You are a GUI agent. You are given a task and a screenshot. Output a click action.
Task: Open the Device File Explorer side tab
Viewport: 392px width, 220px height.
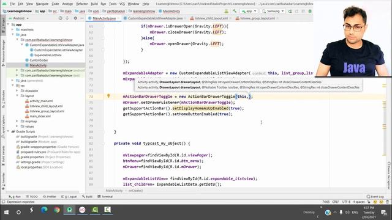[x=389, y=175]
